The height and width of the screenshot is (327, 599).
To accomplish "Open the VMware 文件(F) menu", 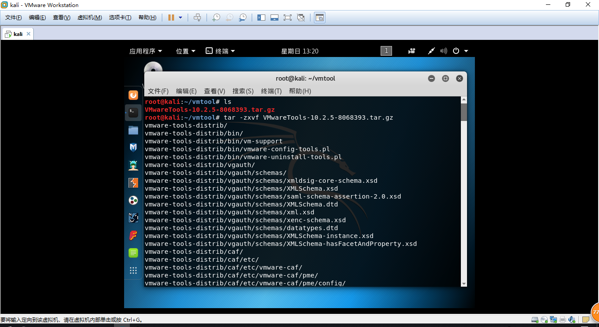I will 14,18.
